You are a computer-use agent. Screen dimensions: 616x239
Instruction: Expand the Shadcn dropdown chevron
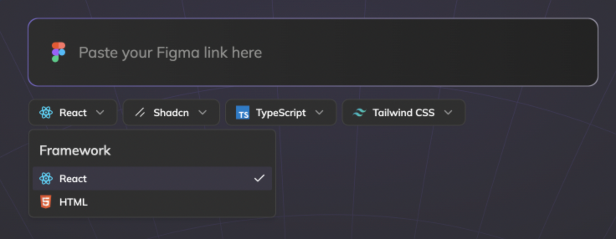click(203, 112)
